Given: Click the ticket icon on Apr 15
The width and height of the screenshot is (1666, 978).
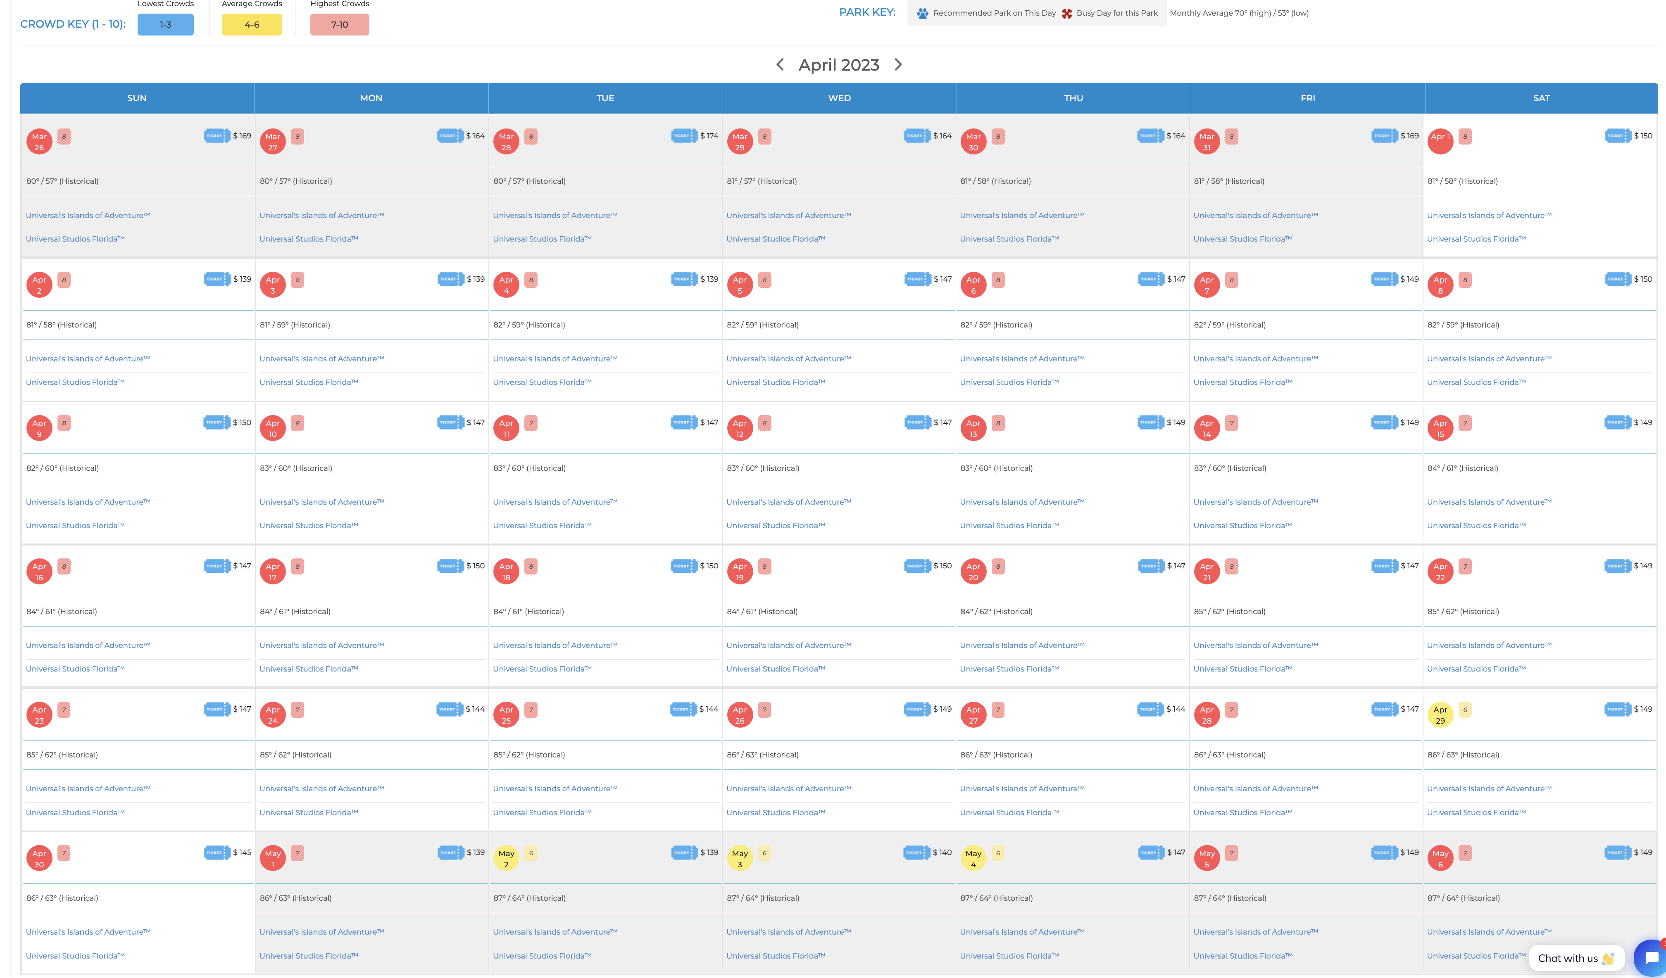Looking at the screenshot, I should point(1618,423).
